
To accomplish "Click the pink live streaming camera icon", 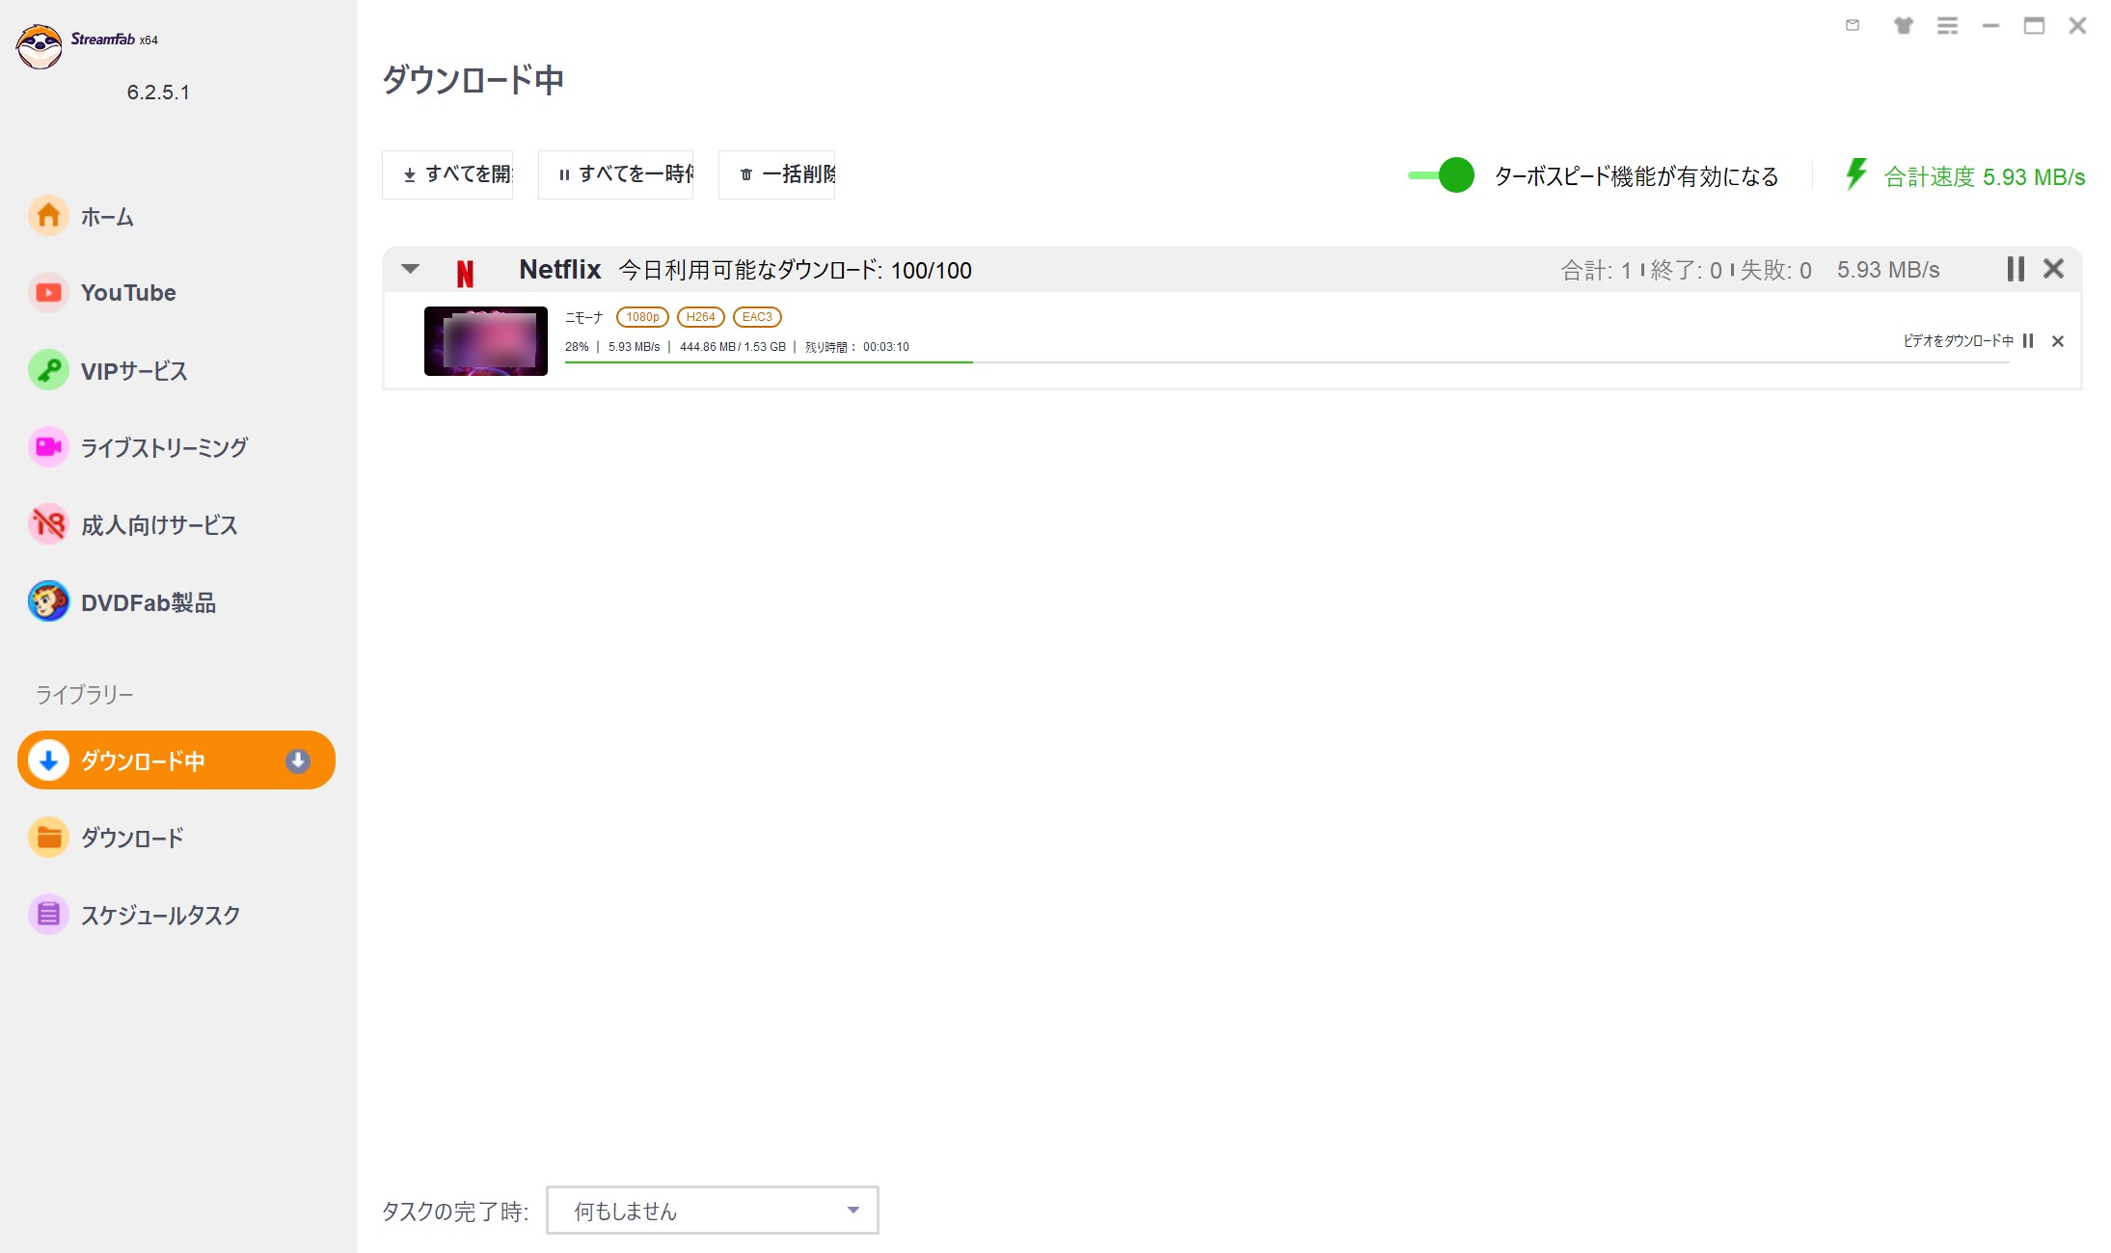I will coord(48,447).
